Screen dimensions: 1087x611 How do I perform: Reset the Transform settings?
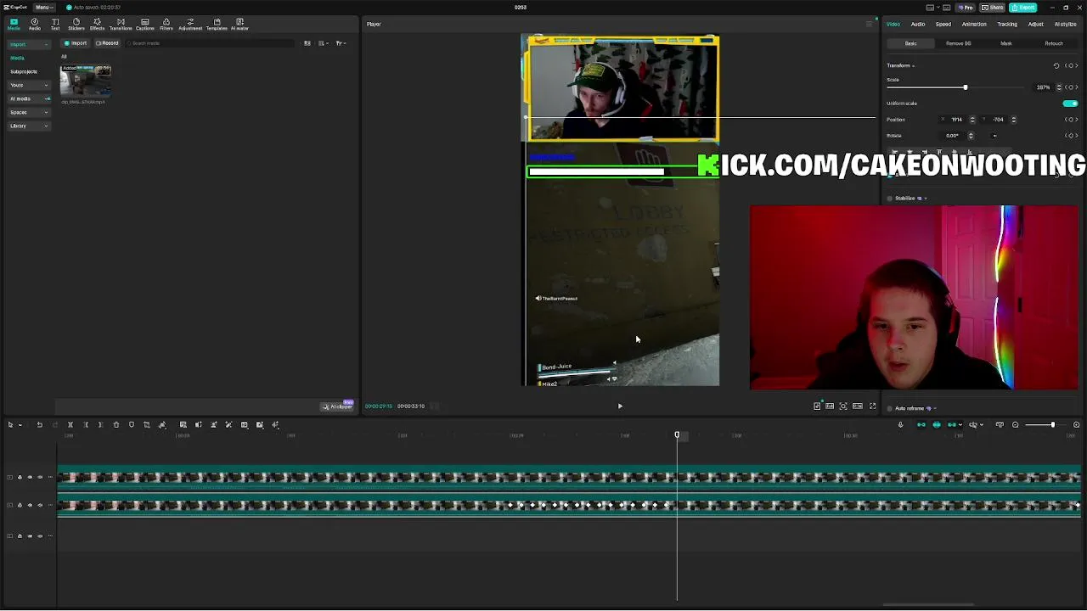(x=1056, y=65)
